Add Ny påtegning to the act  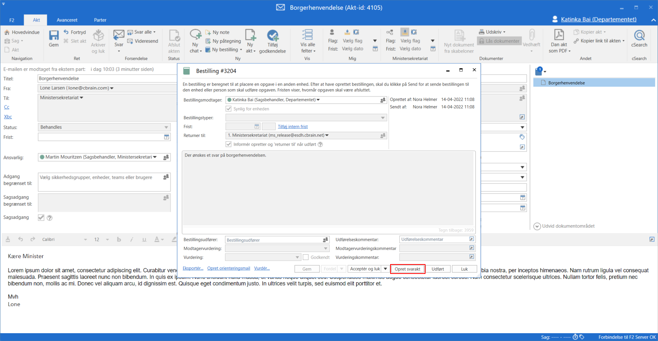[x=223, y=41]
